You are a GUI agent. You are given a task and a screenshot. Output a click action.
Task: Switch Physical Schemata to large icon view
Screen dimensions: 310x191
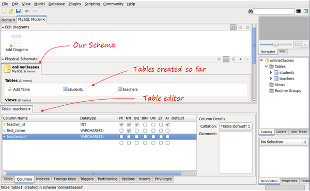click(219, 59)
